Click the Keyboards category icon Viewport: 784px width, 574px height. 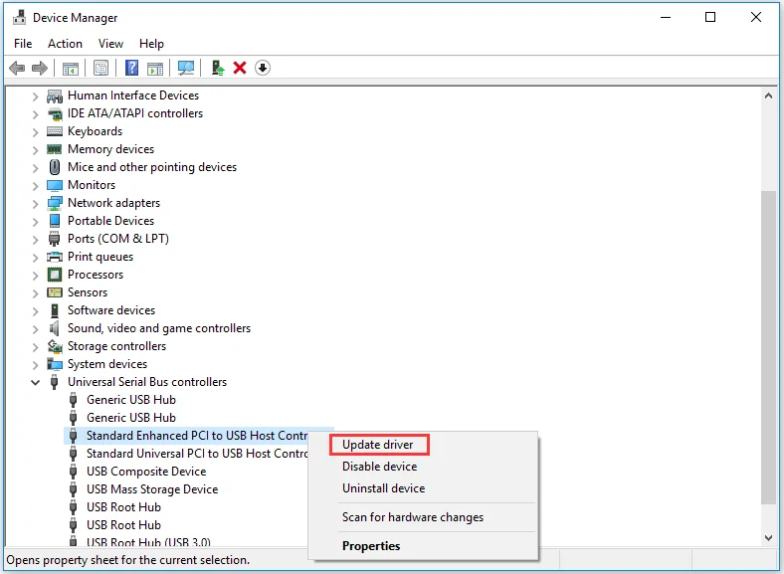tap(55, 131)
